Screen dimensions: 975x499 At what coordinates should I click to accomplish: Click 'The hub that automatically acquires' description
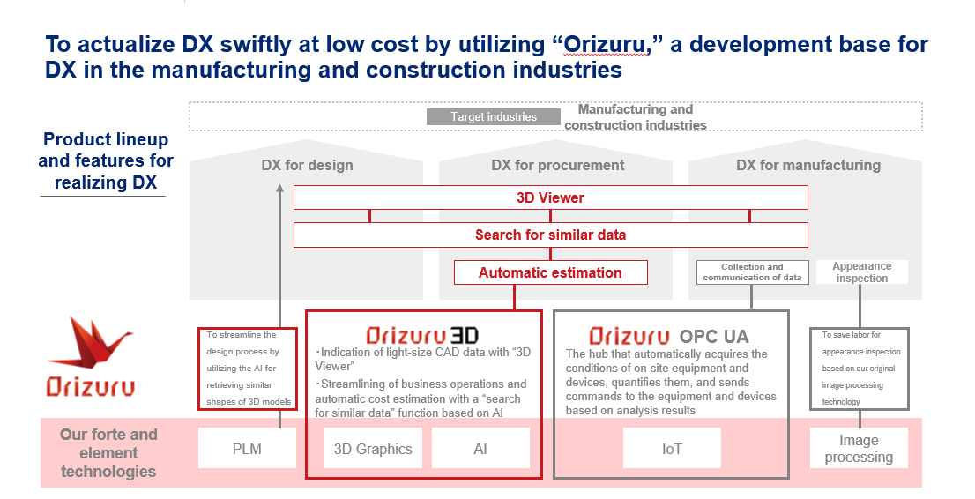pyautogui.click(x=671, y=382)
